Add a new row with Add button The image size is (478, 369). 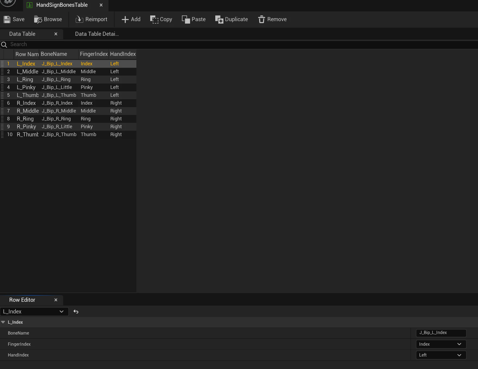coord(131,19)
